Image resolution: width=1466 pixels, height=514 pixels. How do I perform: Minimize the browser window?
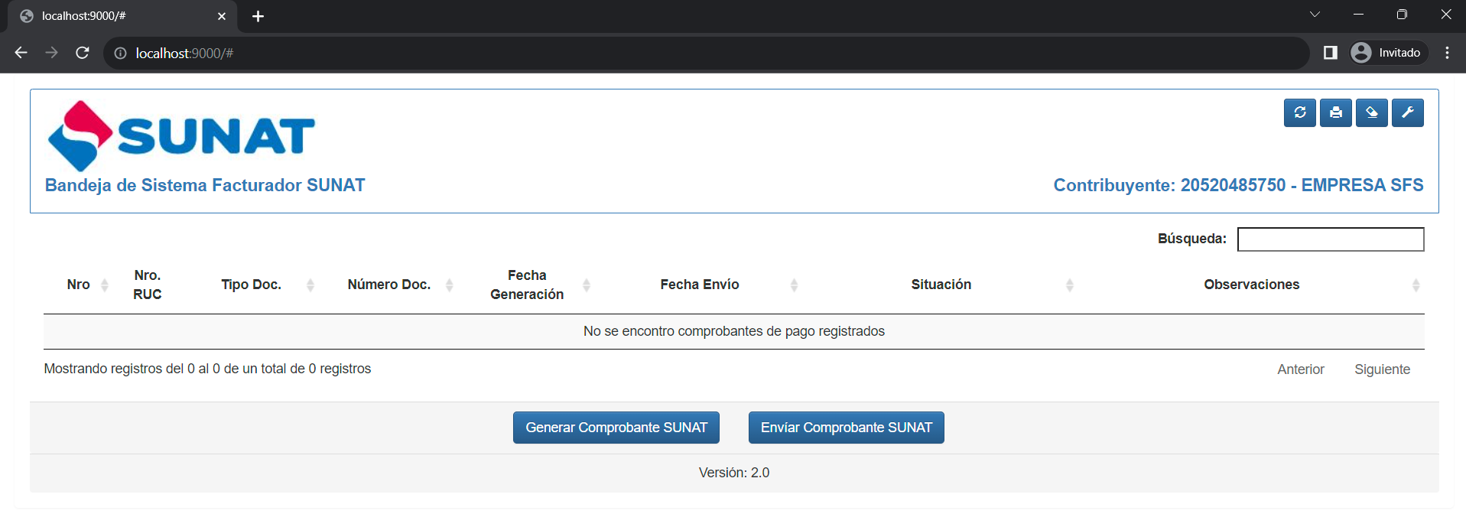pyautogui.click(x=1358, y=15)
